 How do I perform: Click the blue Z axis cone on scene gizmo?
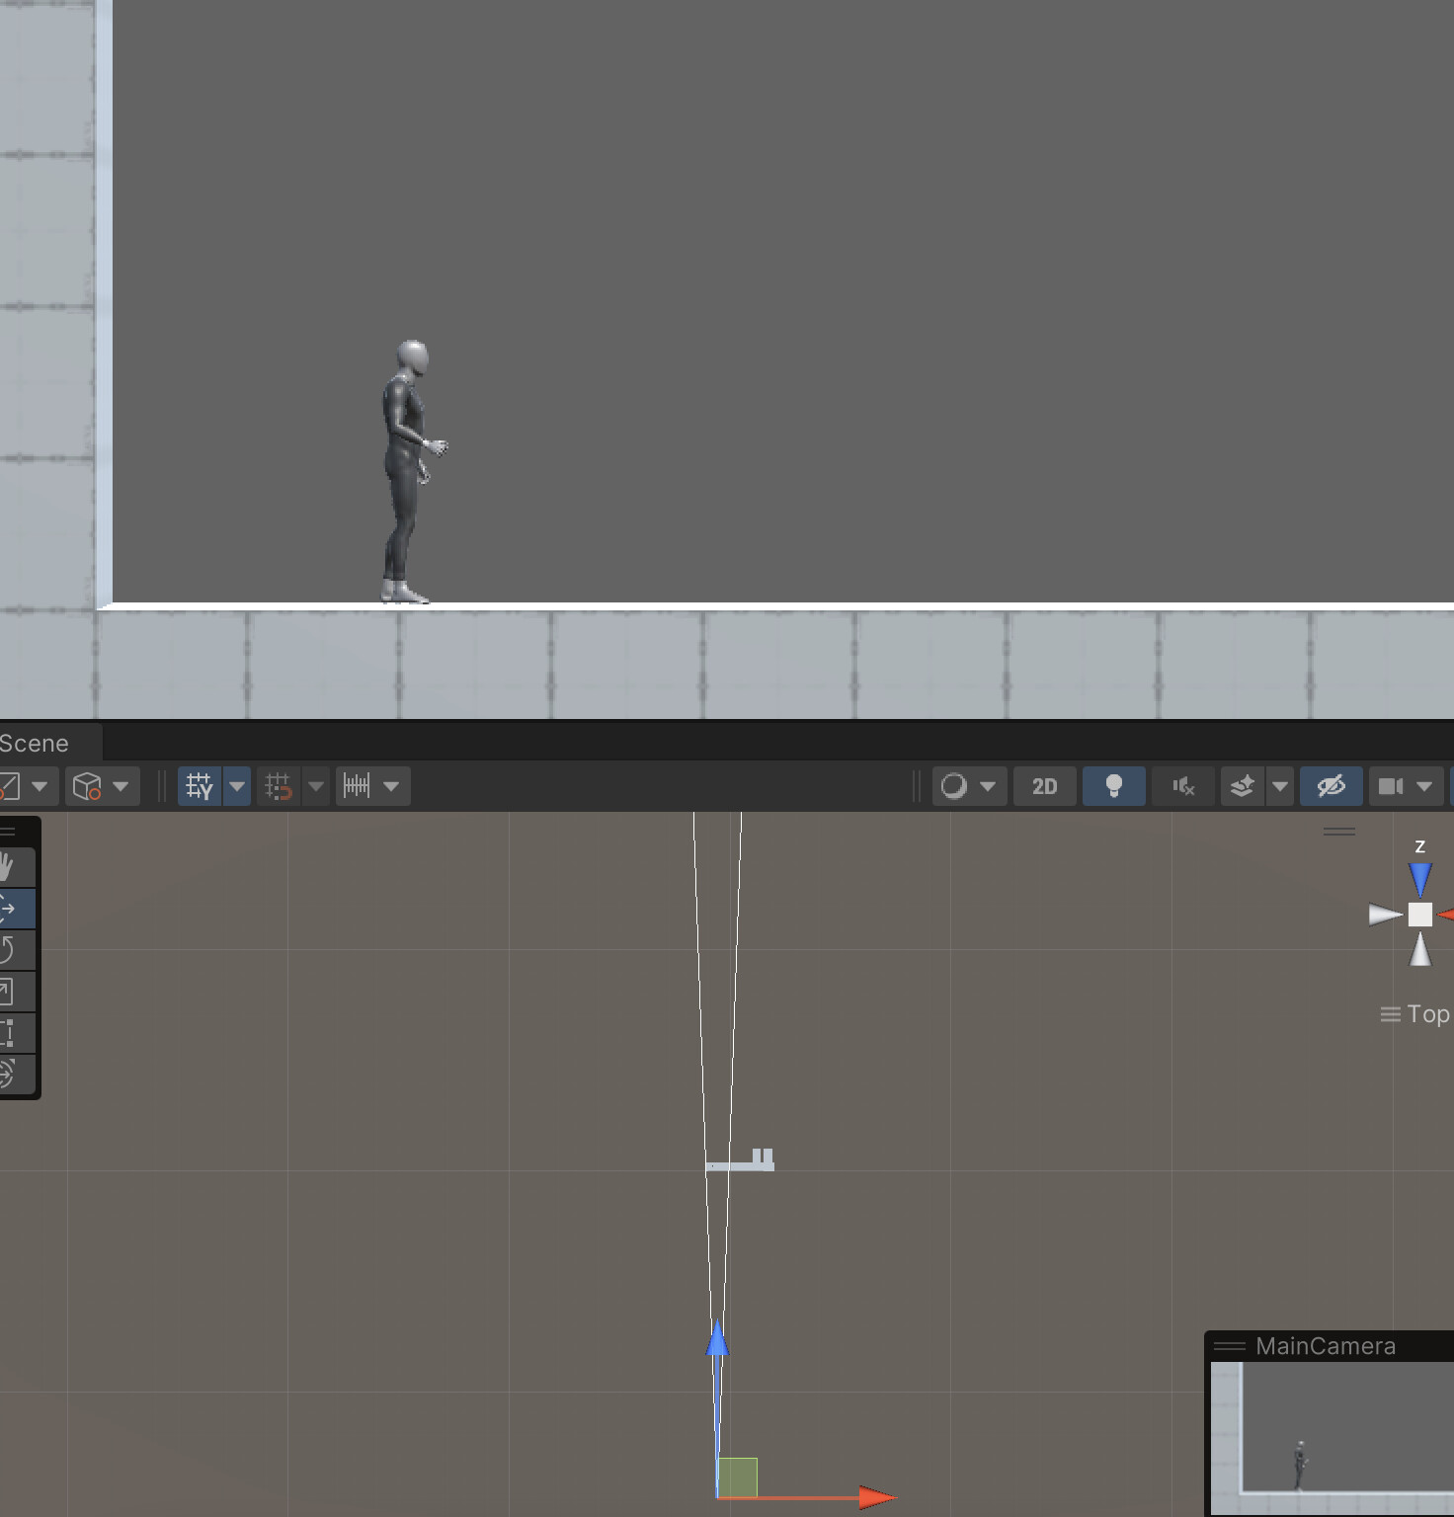point(1419,873)
